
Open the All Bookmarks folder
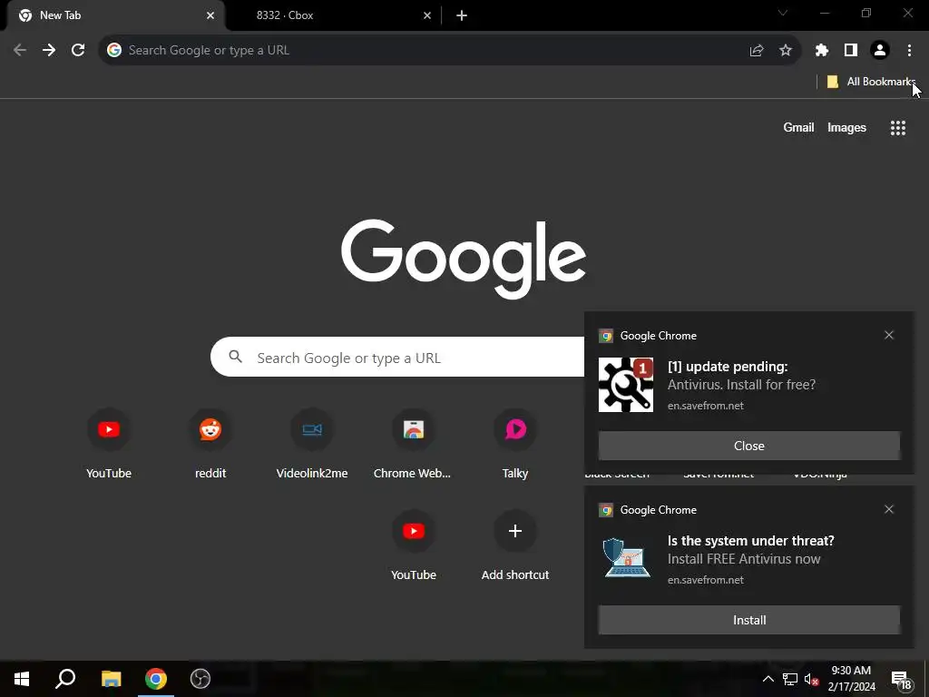point(871,82)
